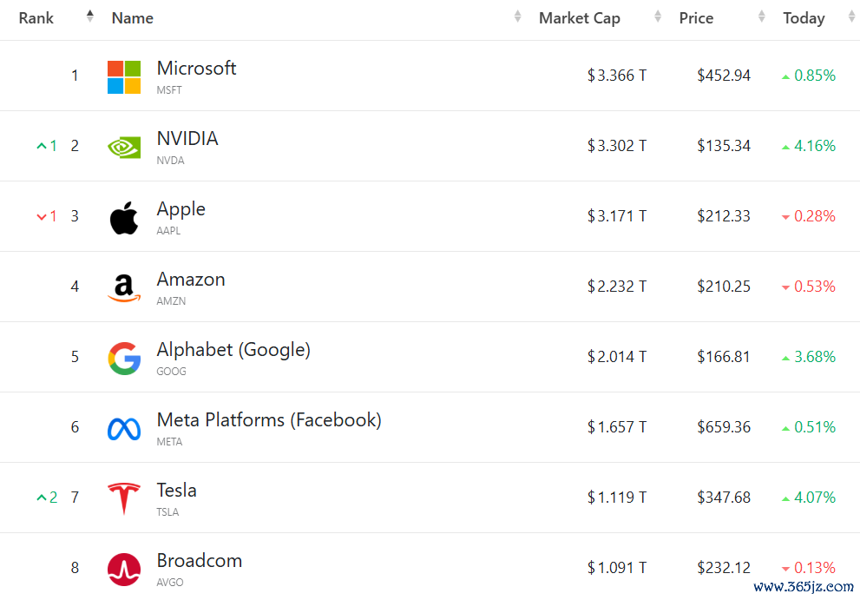The image size is (860, 600).
Task: Open the Tesla company name link
Action: pos(177,491)
